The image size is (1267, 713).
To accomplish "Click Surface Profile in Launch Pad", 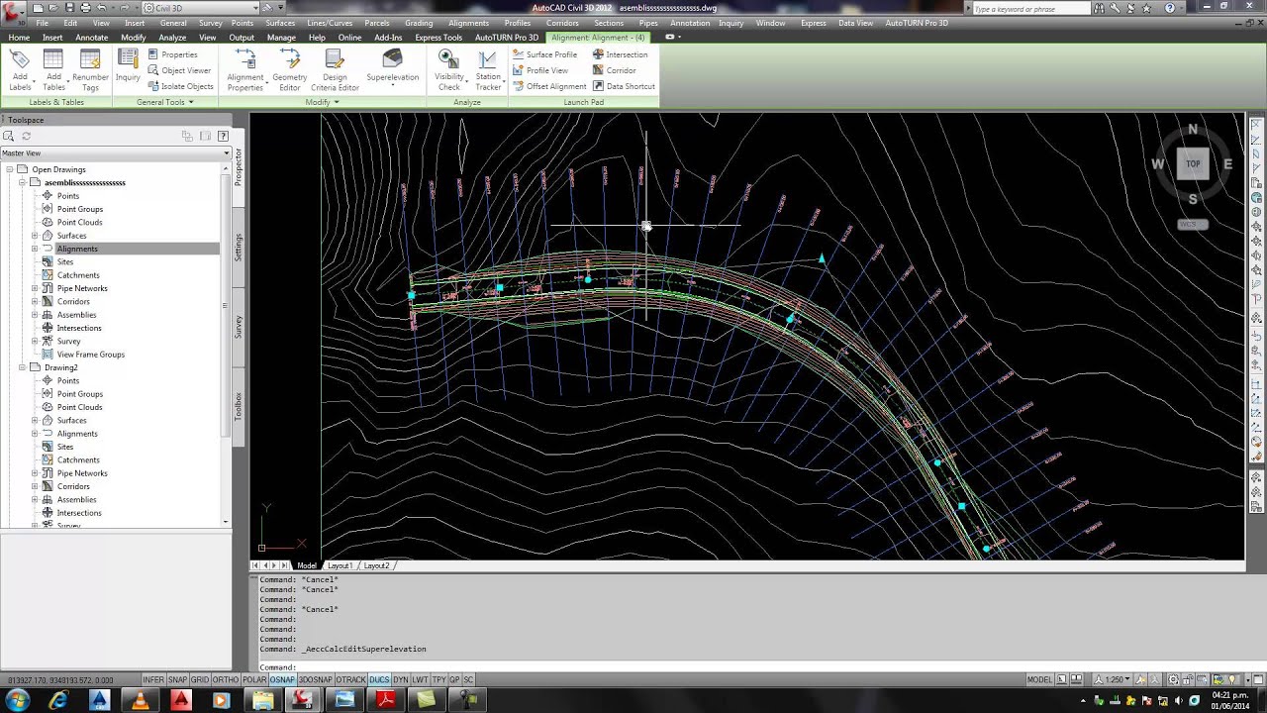I will pos(544,54).
